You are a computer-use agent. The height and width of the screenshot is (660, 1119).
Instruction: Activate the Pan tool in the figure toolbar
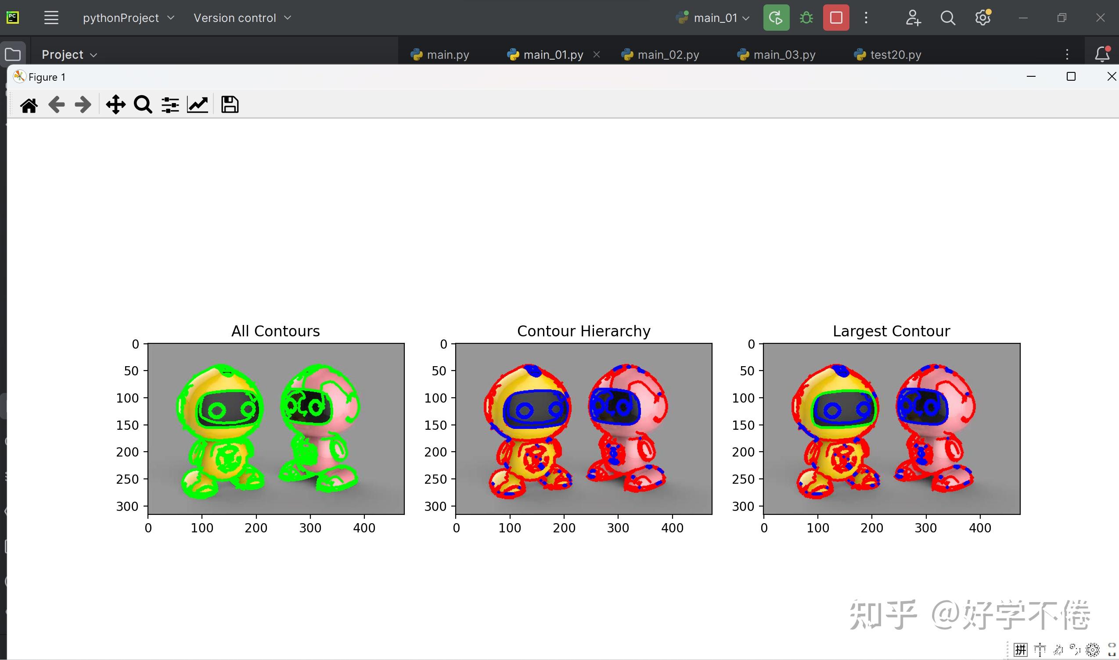(115, 104)
